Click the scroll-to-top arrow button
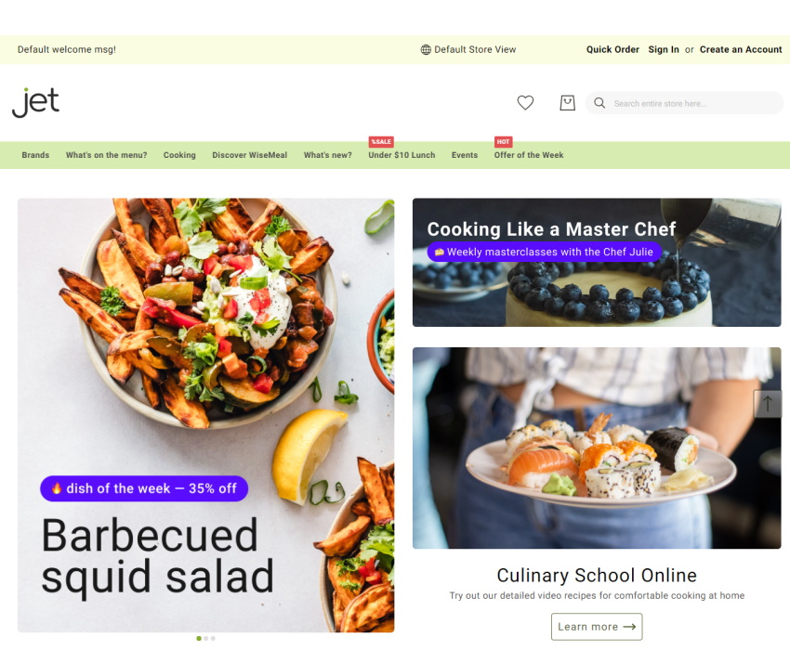The image size is (790, 650). 768,404
